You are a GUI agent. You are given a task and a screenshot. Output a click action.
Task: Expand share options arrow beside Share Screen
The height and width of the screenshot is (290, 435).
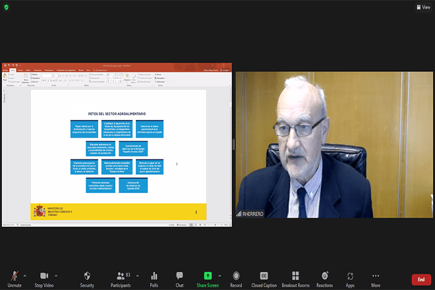[x=219, y=276]
